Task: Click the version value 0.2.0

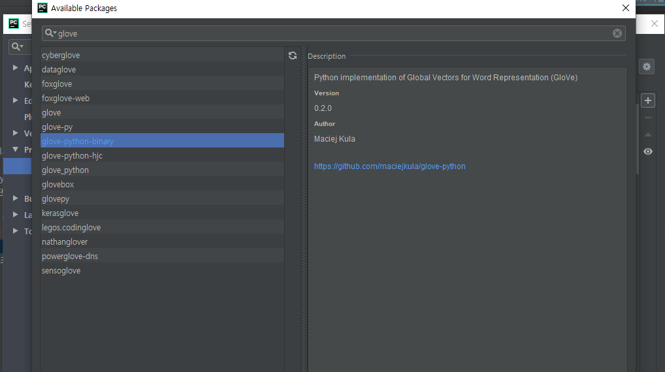Action: (323, 108)
